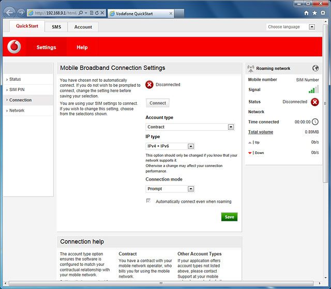Open the Total volume link

(x=261, y=132)
